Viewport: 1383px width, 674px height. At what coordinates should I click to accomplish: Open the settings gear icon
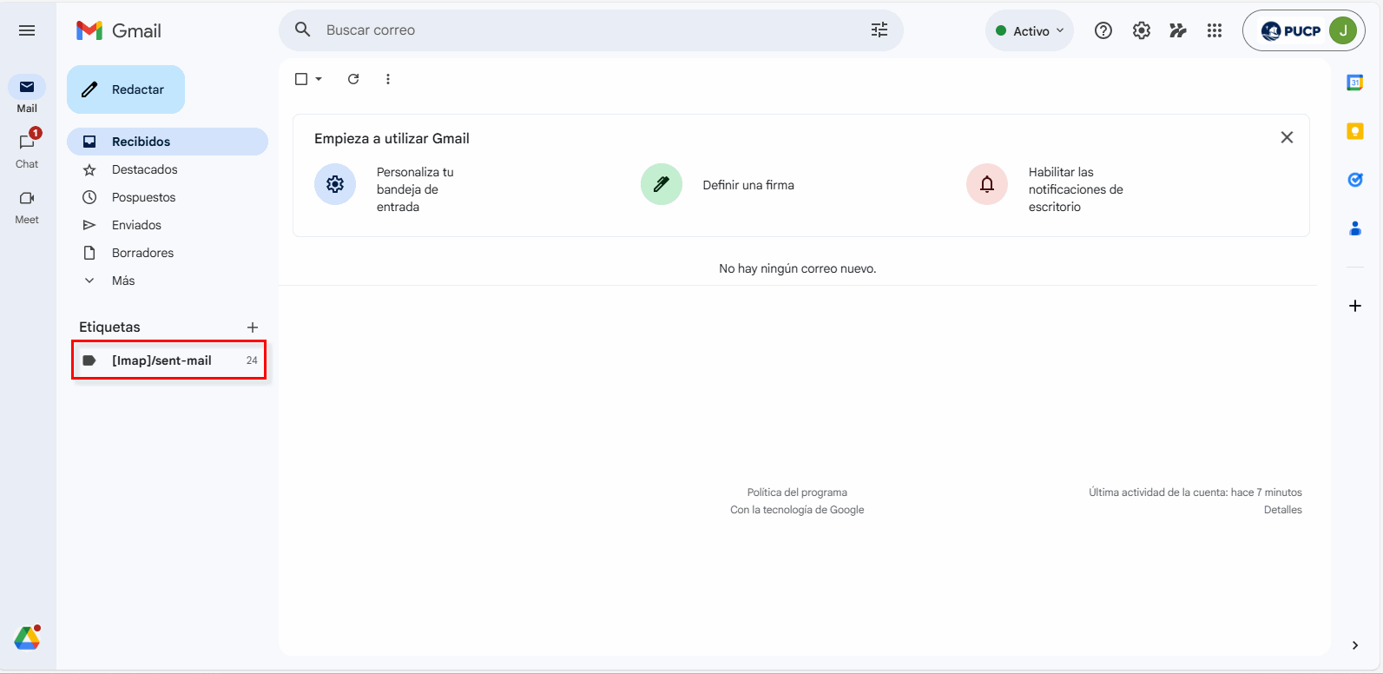1142,30
